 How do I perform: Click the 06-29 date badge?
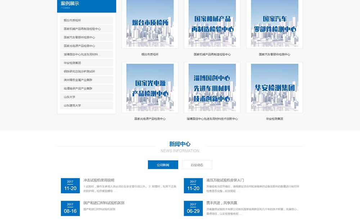point(193,208)
